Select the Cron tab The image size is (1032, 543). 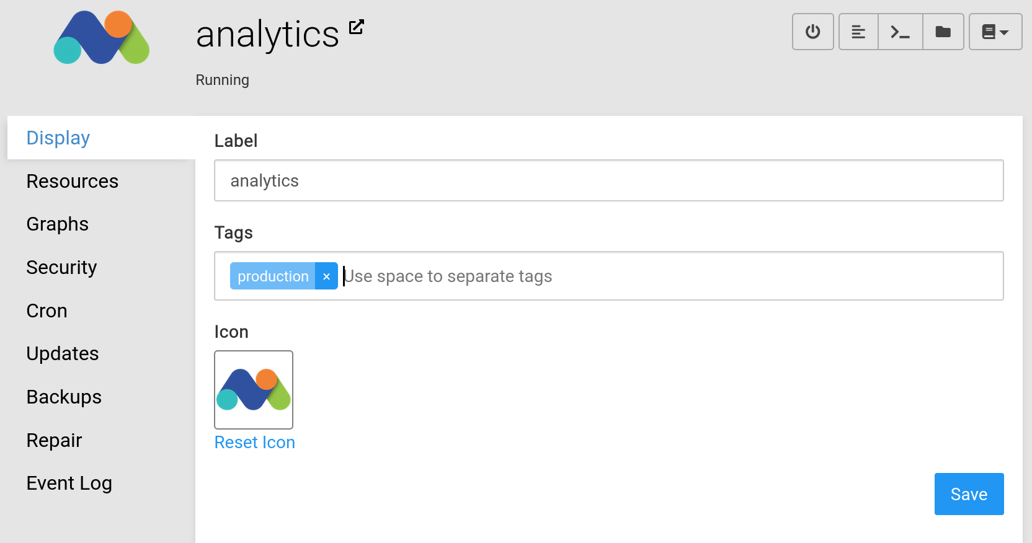[x=47, y=311]
